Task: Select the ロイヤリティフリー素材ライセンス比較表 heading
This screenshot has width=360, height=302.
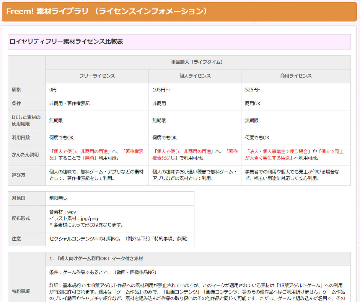Action: coord(66,42)
